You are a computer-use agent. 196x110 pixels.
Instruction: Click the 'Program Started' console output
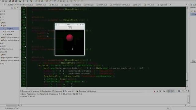(27, 96)
